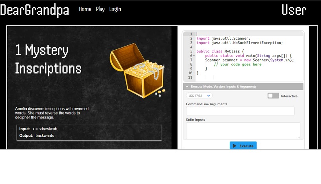The height and width of the screenshot is (184, 321).
Task: Collapse the Execute Mode, Version, Inputs & Arguments panel
Action: [243, 87]
